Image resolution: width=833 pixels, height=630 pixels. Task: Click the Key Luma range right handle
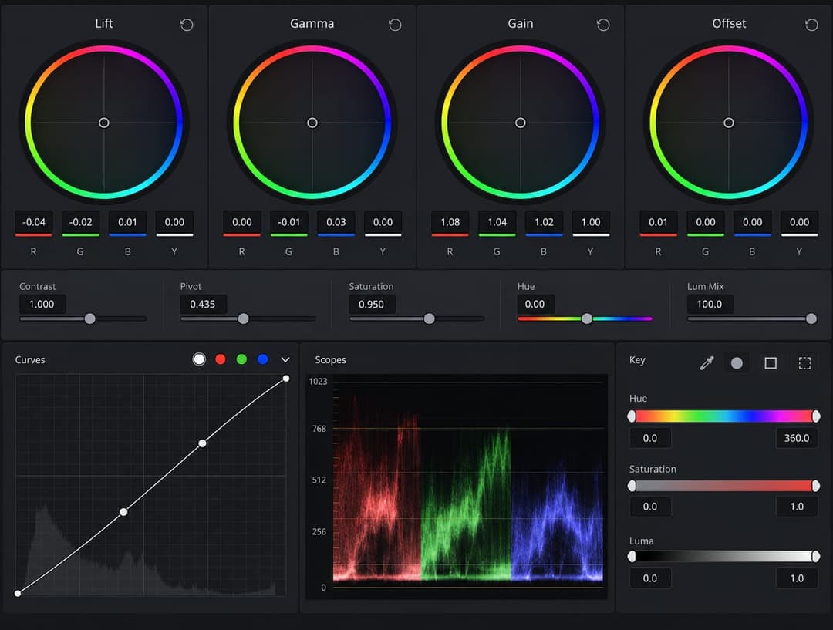[816, 556]
